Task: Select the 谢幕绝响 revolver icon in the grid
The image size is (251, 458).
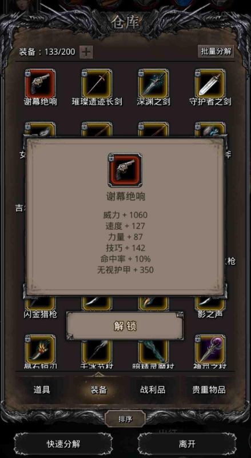Action: (41, 84)
